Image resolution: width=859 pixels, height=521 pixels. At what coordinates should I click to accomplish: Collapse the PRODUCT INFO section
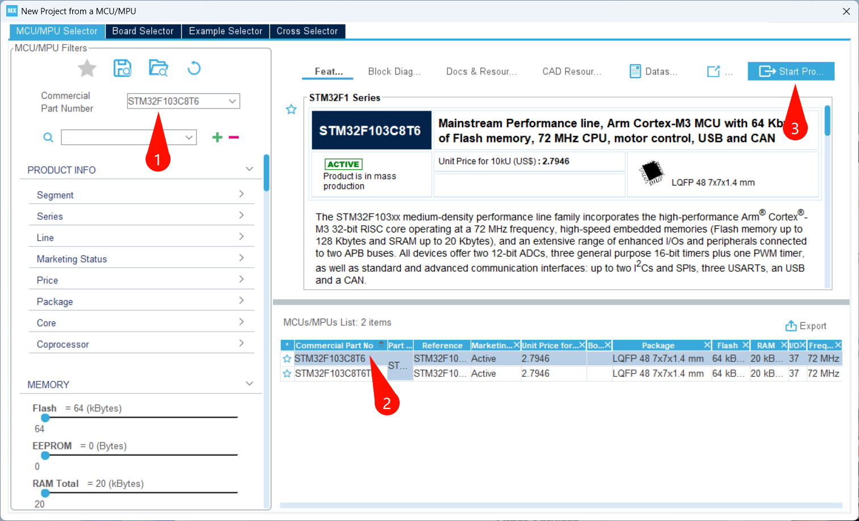coord(249,169)
